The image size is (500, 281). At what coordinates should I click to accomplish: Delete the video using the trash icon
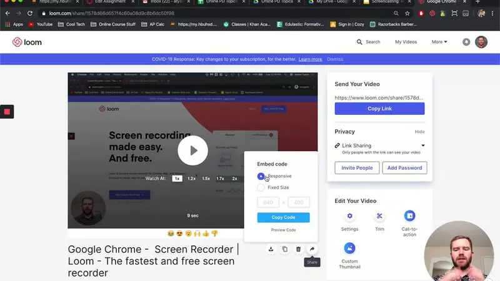tap(299, 249)
